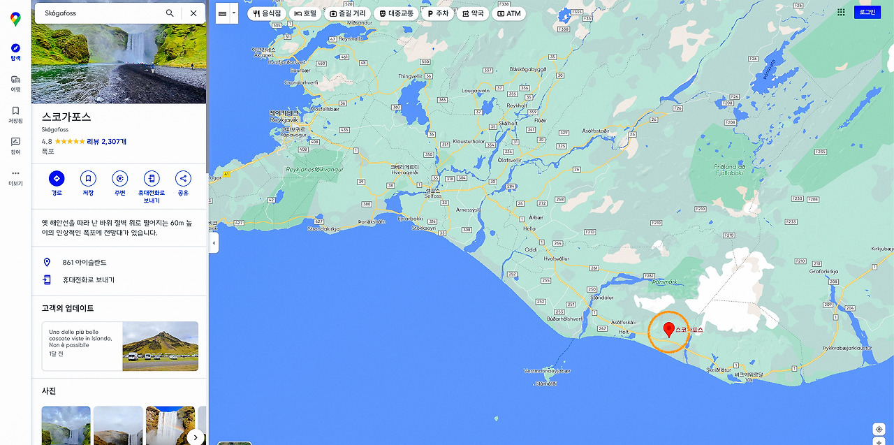
Task: Click the 로그인 sign-in button
Action: pos(867,13)
